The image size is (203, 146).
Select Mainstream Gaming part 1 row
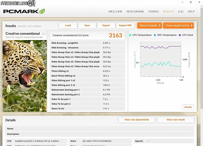click(x=87, y=90)
